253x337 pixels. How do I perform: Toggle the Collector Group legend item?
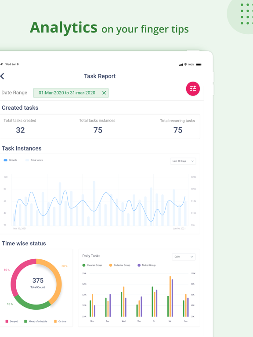tap(119, 265)
